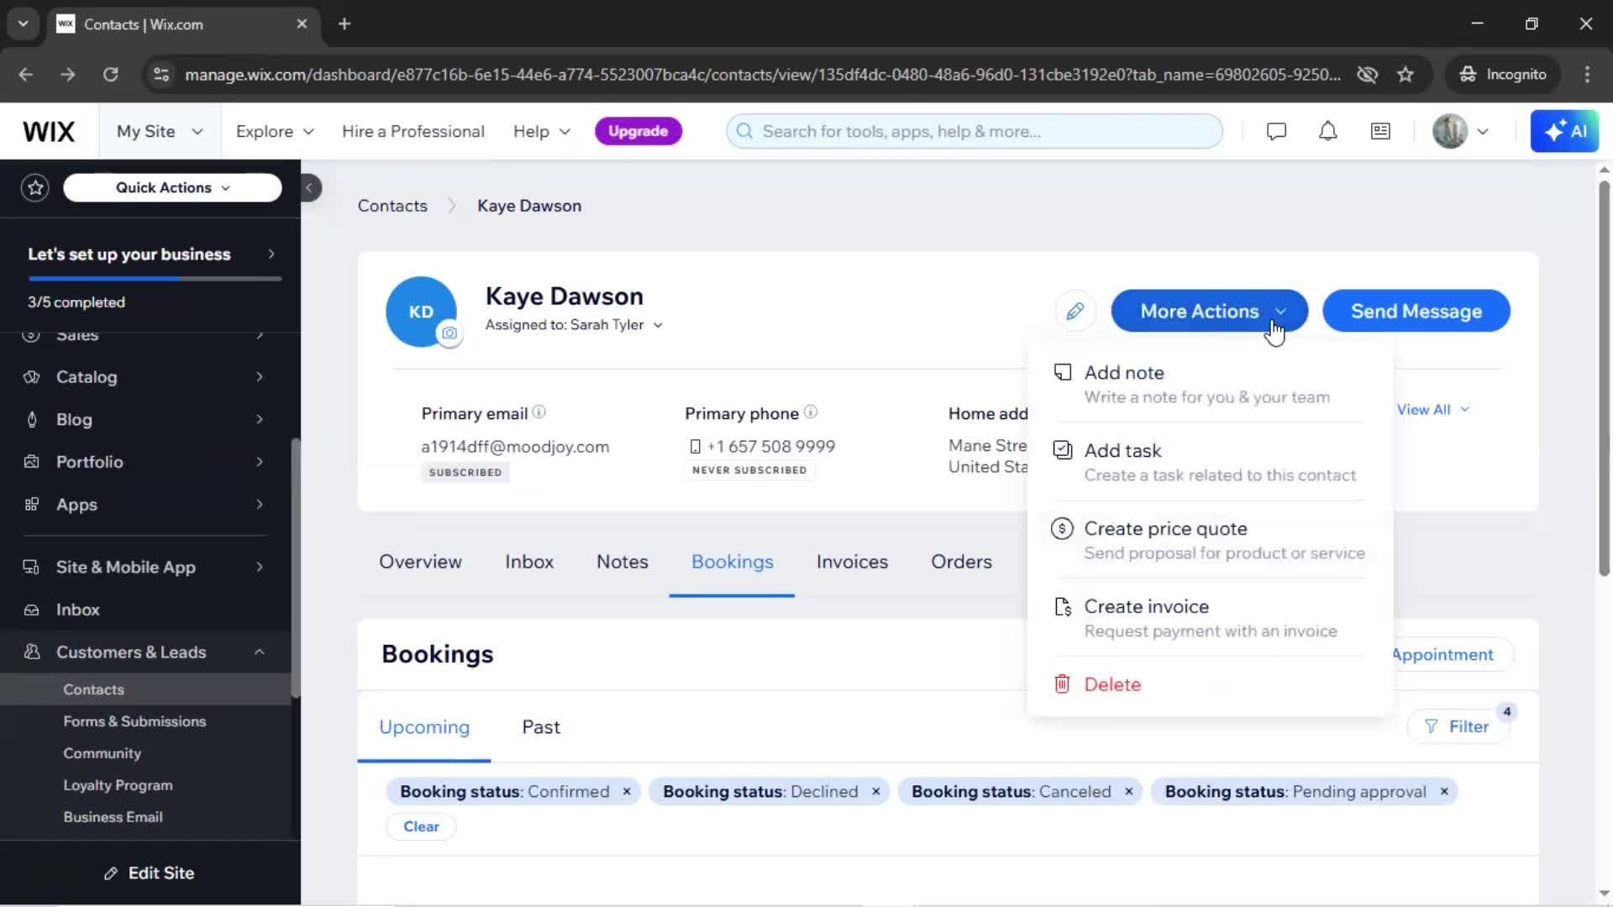Open the My Site dropdown

point(160,132)
